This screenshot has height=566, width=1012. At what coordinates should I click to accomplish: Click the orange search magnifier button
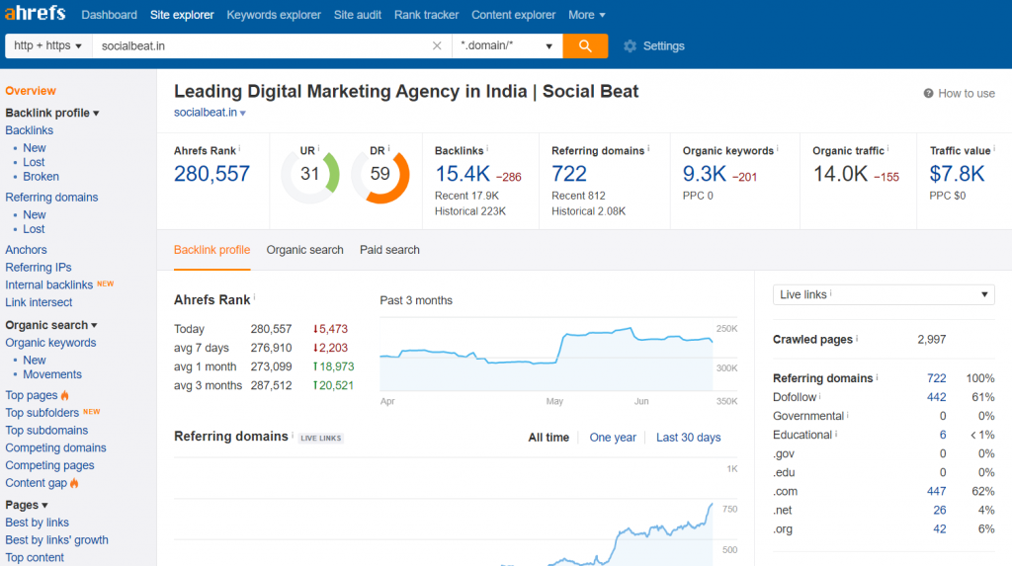(x=585, y=45)
